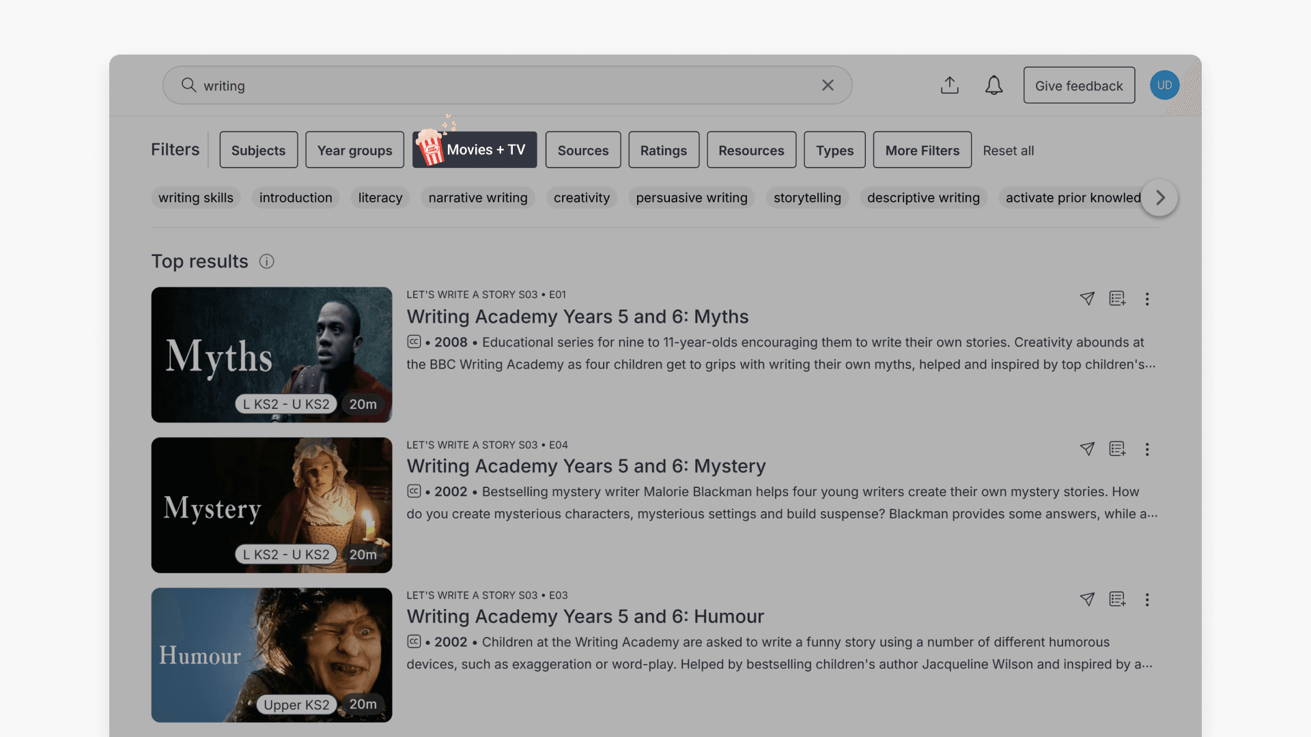Click the right chevron to see more filter chips
This screenshot has height=737, width=1311.
[1159, 198]
